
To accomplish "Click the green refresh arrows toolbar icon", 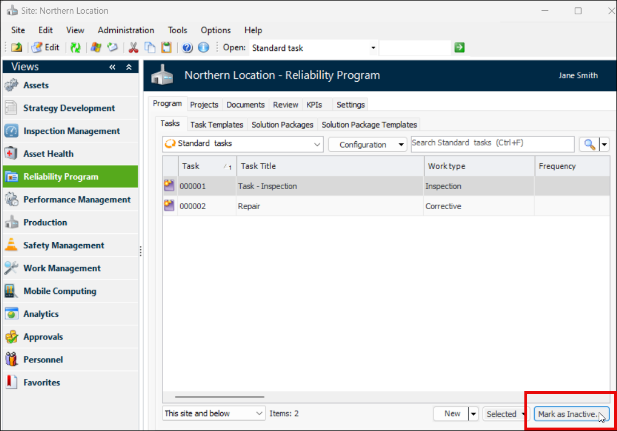I will coord(75,48).
